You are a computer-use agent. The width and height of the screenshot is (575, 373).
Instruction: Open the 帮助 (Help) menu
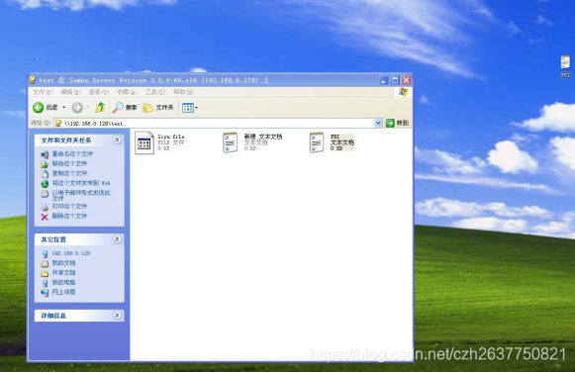tap(183, 92)
